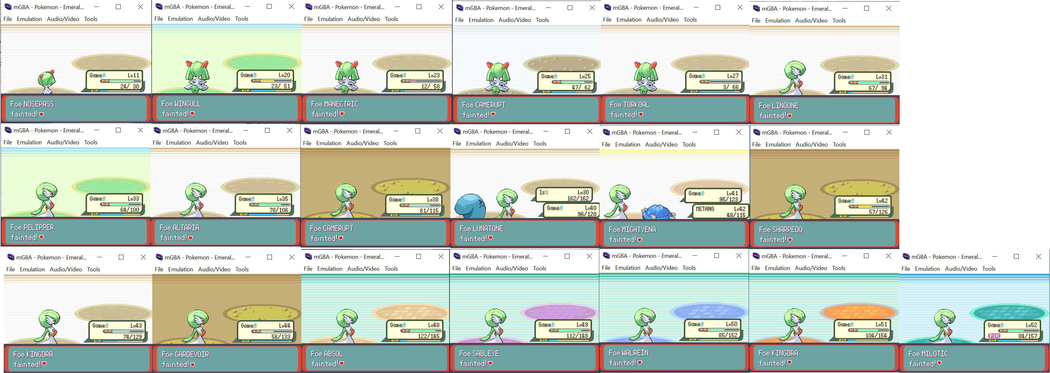Screen dimensions: 1050x373
Task: Minimize the PELIPPER mGBA window
Action: click(96, 130)
